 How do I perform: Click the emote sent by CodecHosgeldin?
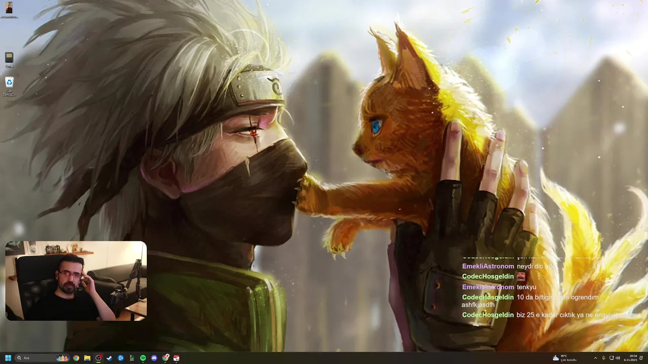click(x=521, y=276)
